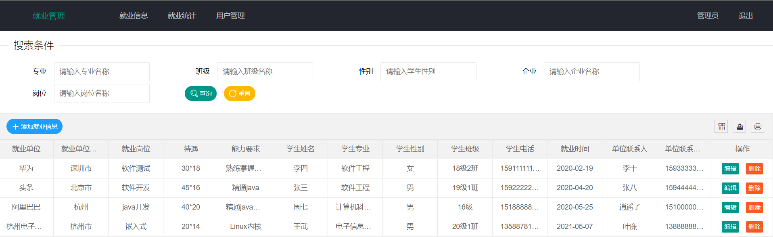
Task: Select the date 2020-04-20
Action: tap(575, 188)
